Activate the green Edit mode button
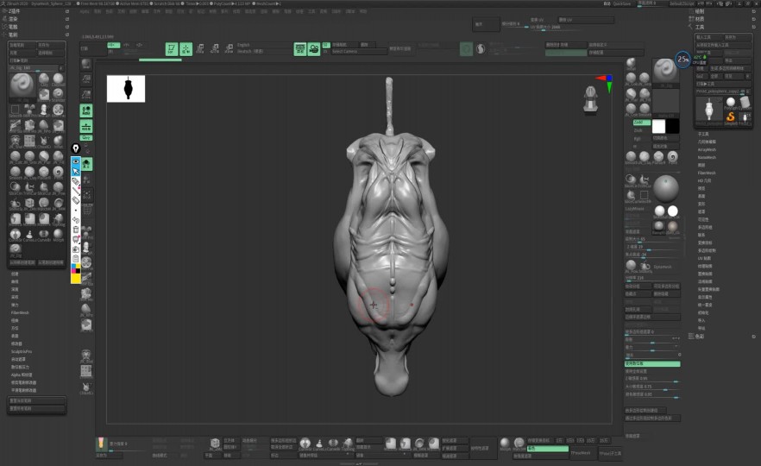 [172, 49]
